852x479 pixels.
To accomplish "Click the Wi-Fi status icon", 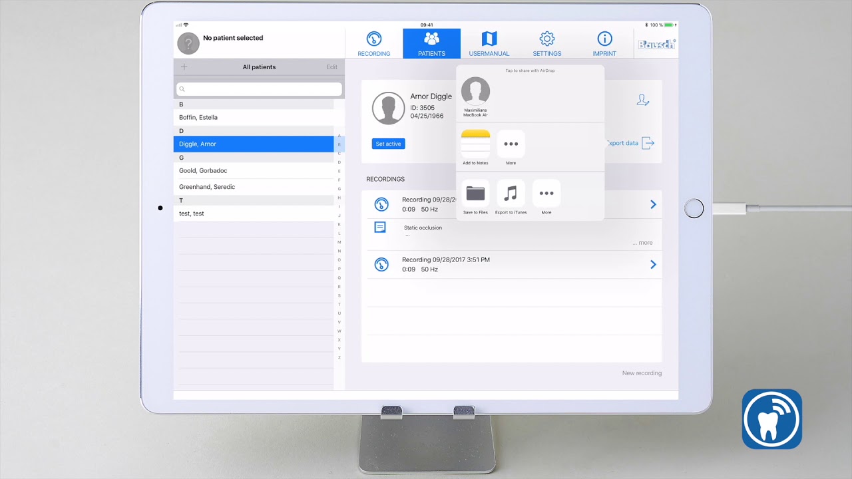I will click(x=186, y=25).
